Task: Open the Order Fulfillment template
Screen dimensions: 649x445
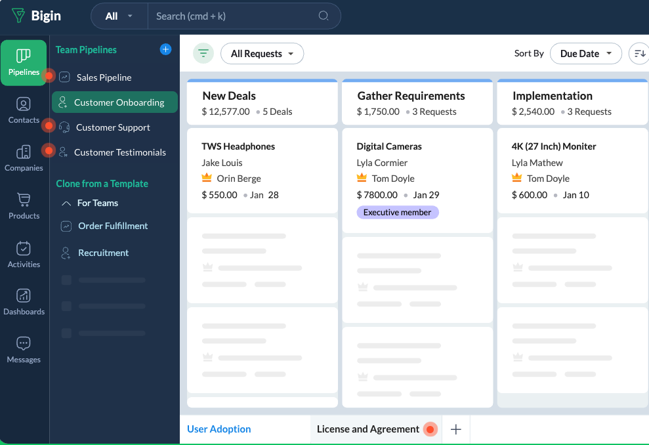Action: (x=113, y=226)
